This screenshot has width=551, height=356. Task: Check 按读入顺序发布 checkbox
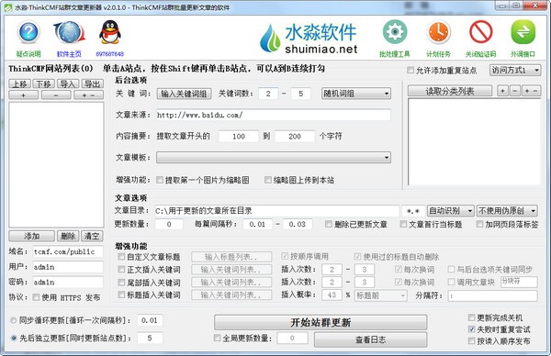click(472, 341)
